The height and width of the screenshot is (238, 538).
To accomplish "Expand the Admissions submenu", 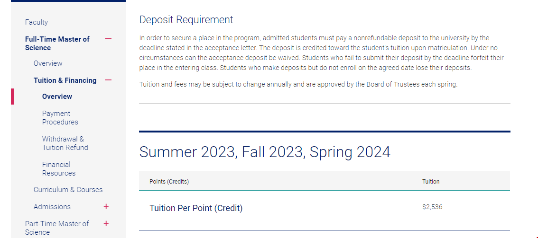I will pyautogui.click(x=106, y=207).
